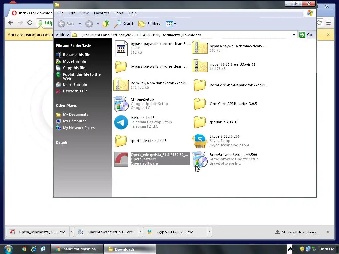
Task: Go up one folder level
Action: (x=106, y=24)
